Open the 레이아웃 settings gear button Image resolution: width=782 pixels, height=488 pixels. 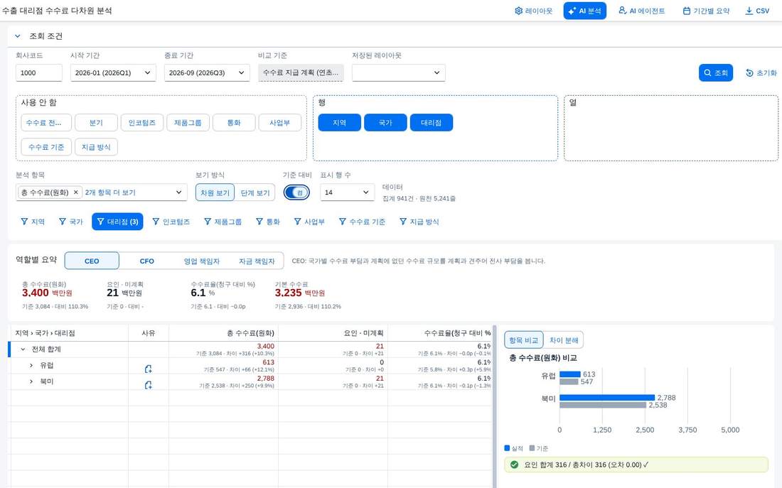coord(534,11)
